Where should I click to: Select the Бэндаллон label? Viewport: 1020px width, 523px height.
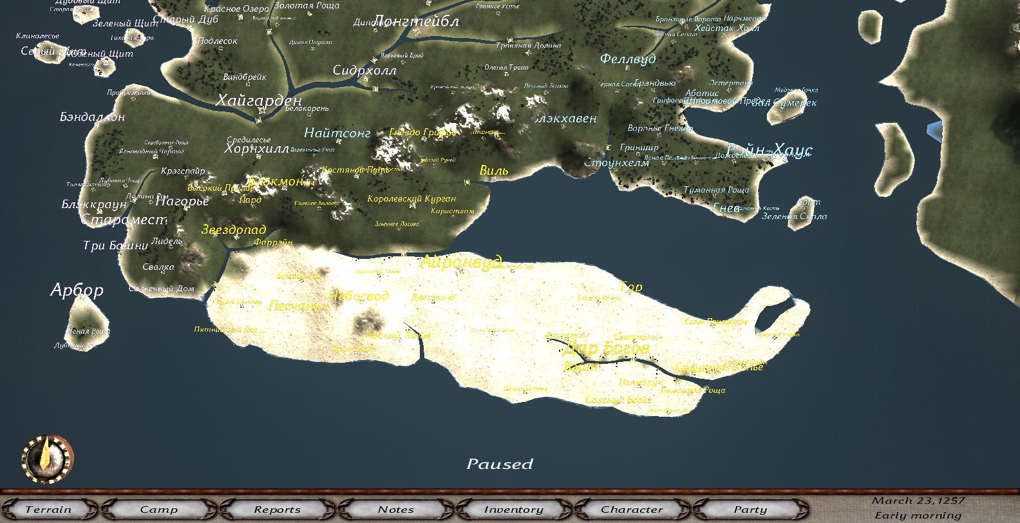[92, 117]
